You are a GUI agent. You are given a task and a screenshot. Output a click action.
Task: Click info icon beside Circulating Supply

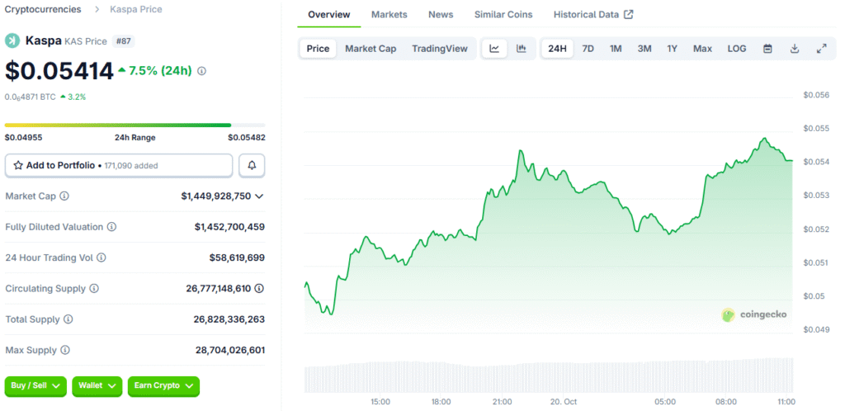[x=94, y=289]
